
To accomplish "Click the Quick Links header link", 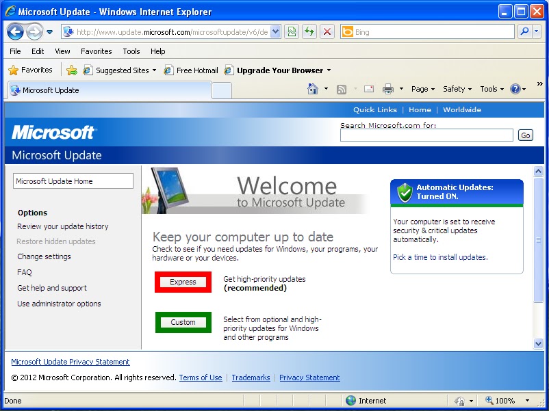I will click(x=375, y=109).
